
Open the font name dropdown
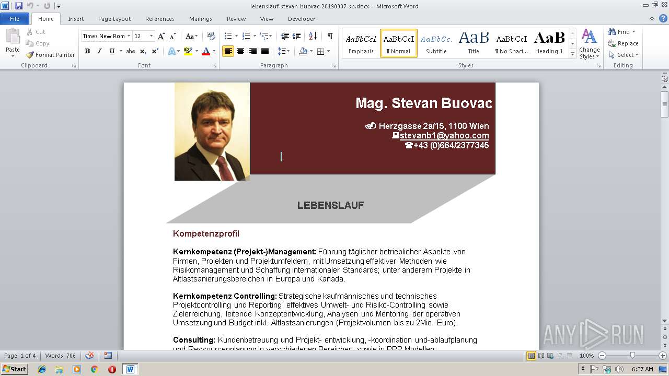tap(129, 36)
